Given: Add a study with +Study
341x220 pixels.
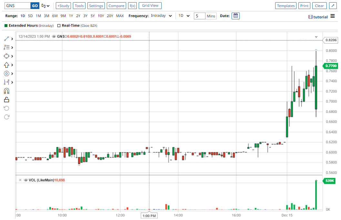Looking at the screenshot, I should (x=63, y=6).
